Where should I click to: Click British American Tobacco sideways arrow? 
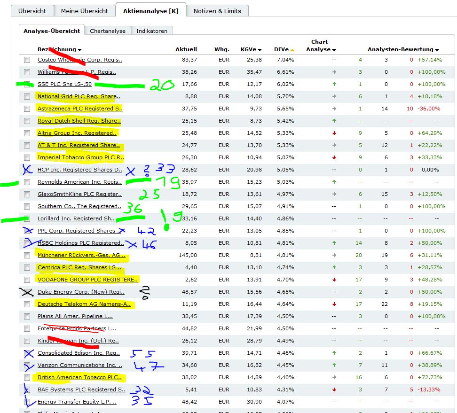[334, 377]
